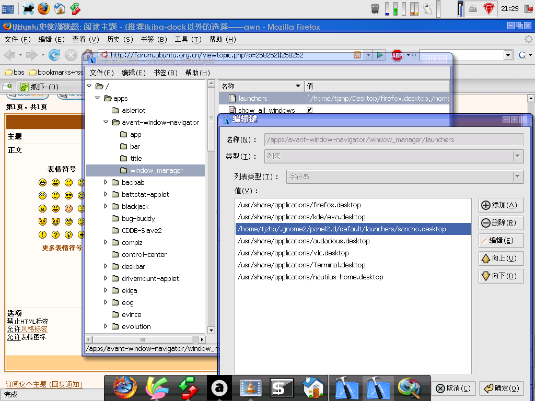Click the 添加(A) add button
This screenshot has height=401, width=535.
click(x=501, y=205)
